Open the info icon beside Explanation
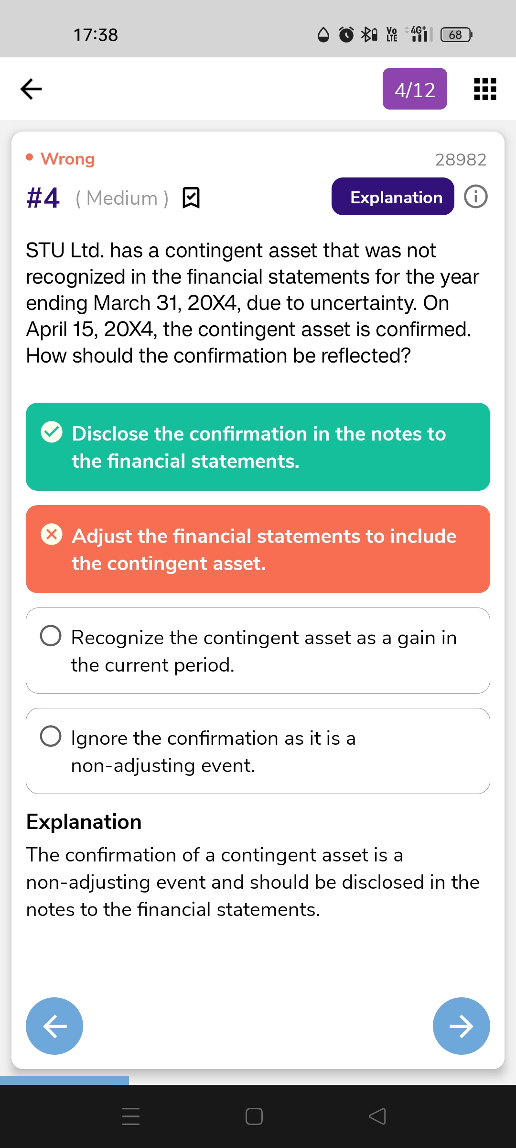This screenshot has height=1148, width=516. 476,197
